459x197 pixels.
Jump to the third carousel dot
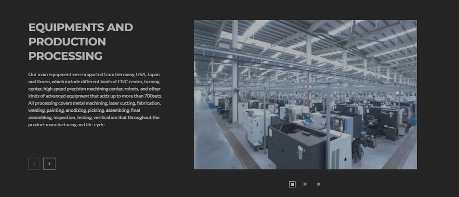(x=318, y=184)
